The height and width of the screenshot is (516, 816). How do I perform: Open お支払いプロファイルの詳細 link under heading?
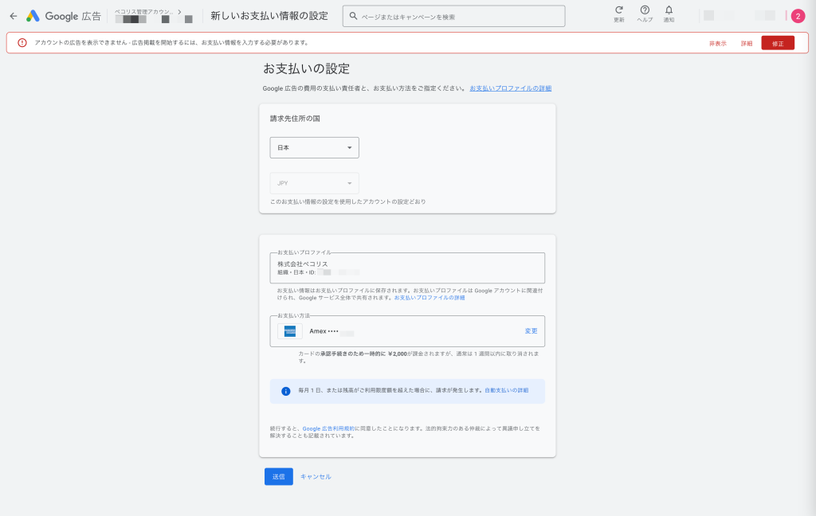click(511, 88)
